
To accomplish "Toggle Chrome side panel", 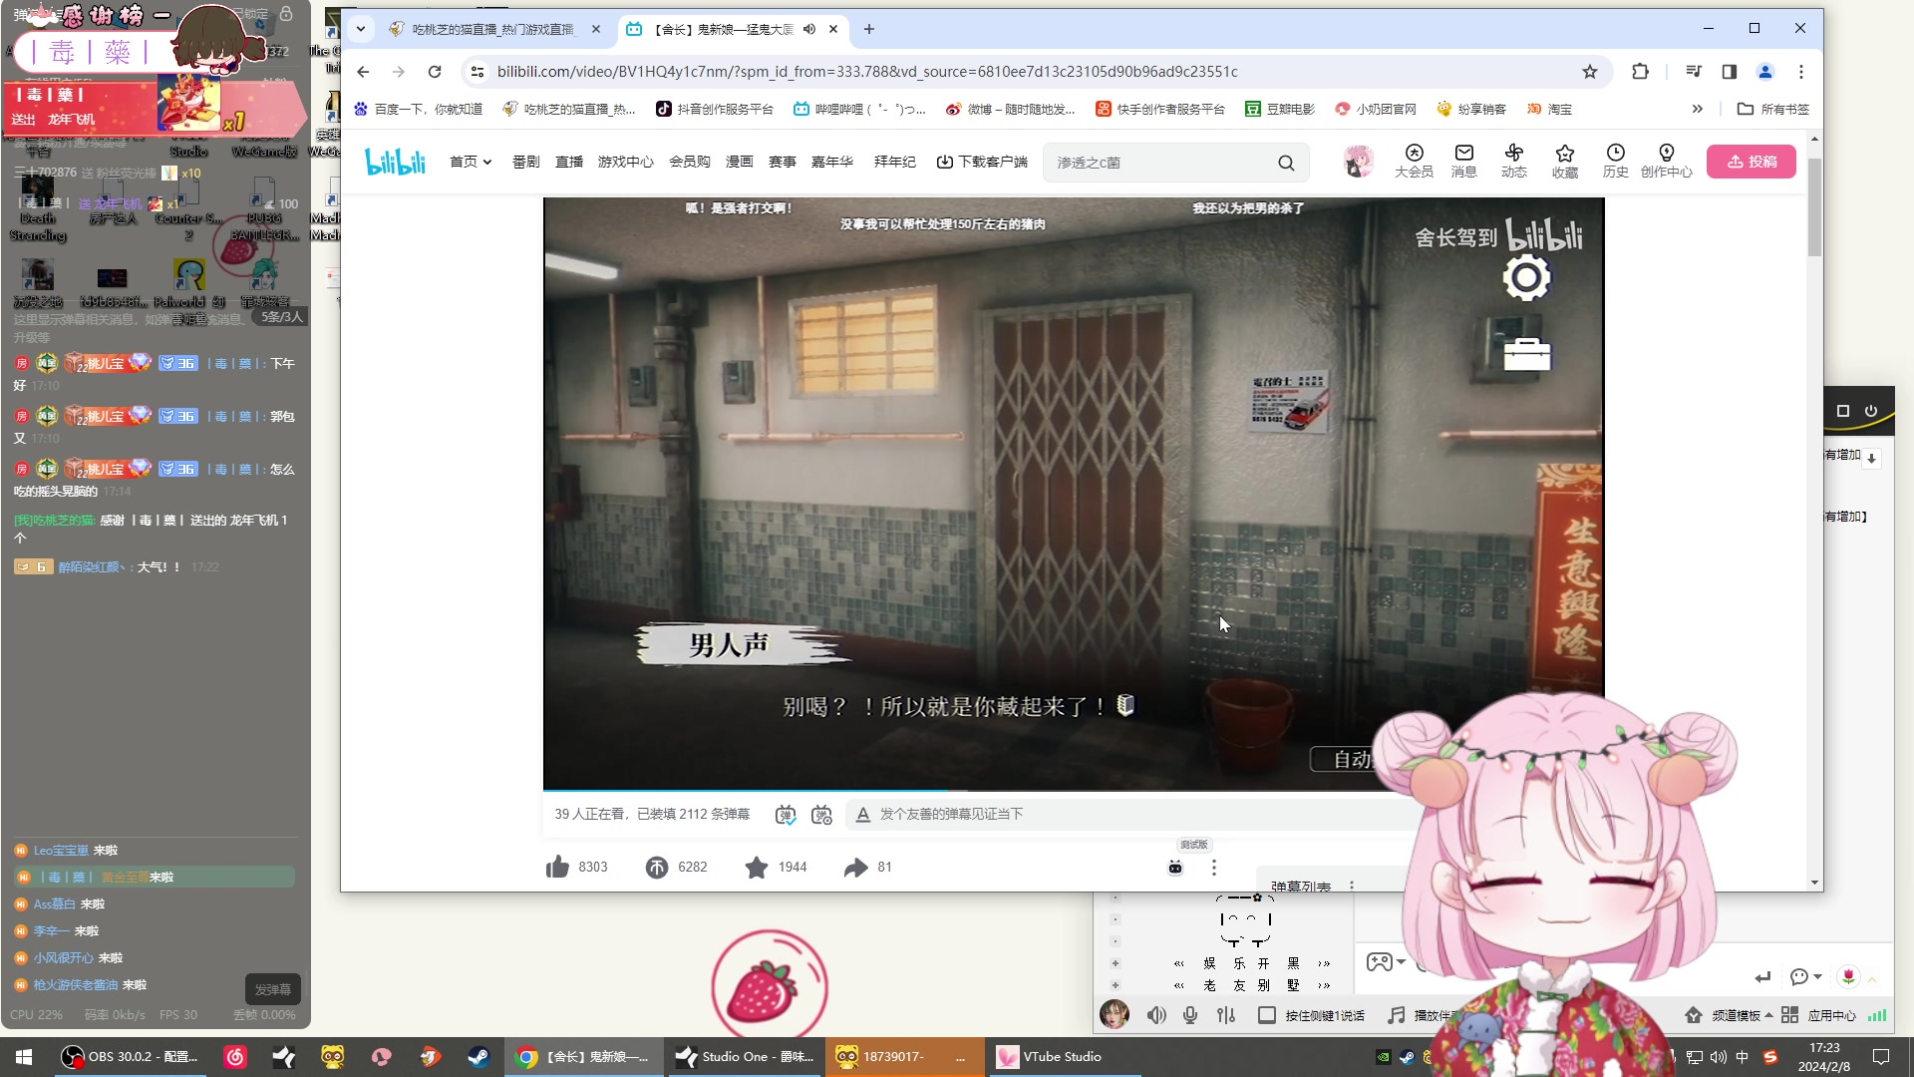I will (1730, 72).
